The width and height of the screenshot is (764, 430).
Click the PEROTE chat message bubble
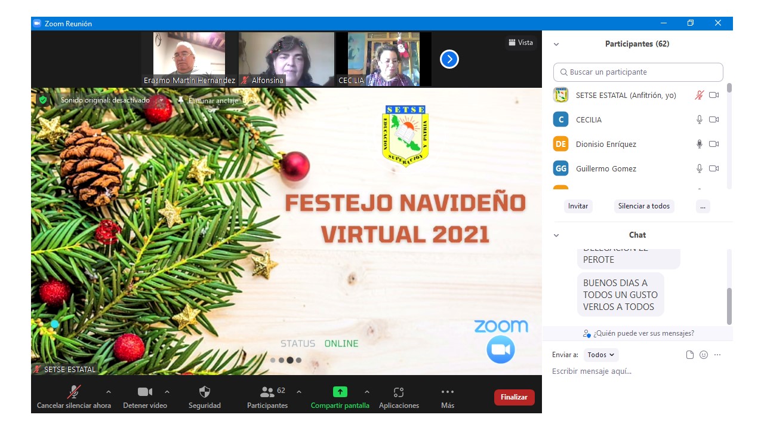pos(629,259)
